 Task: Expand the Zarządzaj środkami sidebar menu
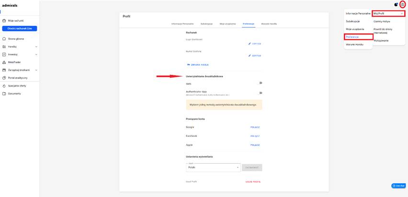point(36,70)
